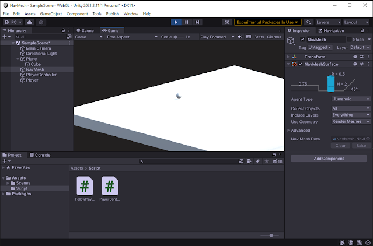Click the global search magnifier icon

coord(308,22)
